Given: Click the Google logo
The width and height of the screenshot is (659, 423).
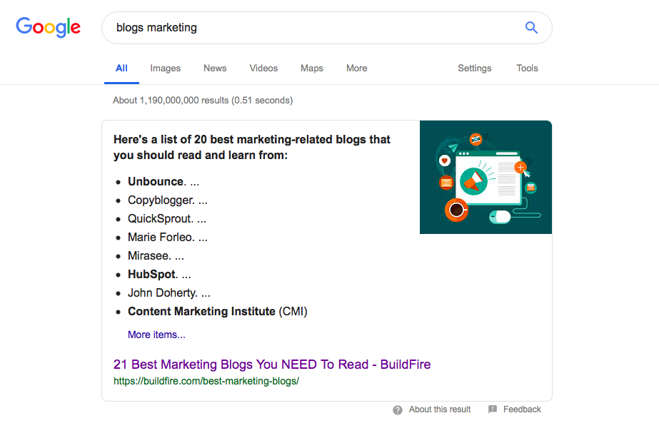Looking at the screenshot, I should (x=48, y=27).
